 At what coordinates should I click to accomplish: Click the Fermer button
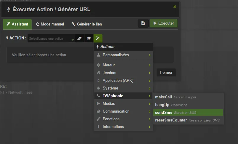(166, 73)
